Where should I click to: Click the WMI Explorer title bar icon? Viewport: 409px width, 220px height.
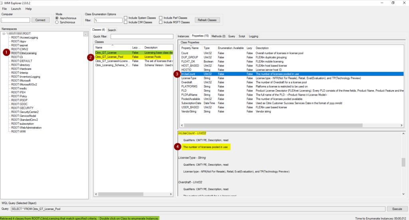click(x=2, y=2)
